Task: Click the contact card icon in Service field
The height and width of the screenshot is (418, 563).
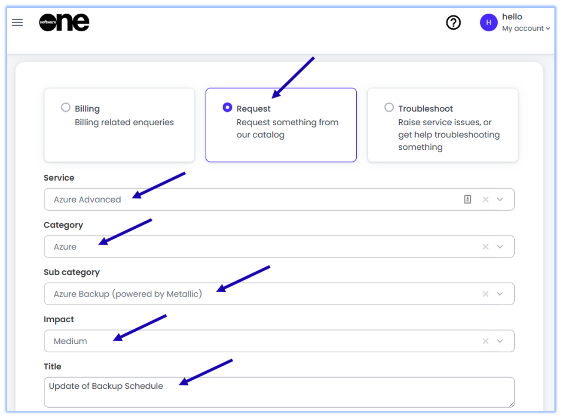Action: (x=468, y=199)
